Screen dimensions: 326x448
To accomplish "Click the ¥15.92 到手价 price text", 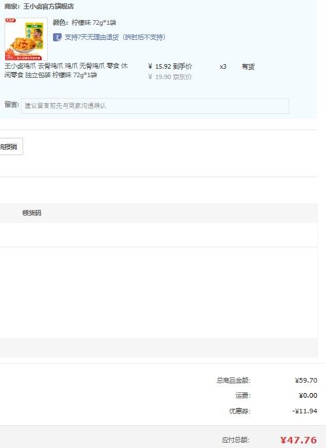I will [170, 67].
